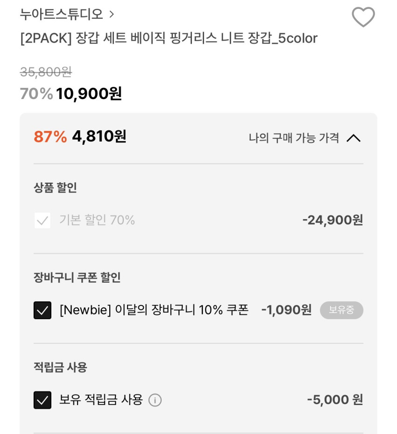The height and width of the screenshot is (434, 397).
Task: Click the arrow next to 누아트스튜디오
Action: 112,14
